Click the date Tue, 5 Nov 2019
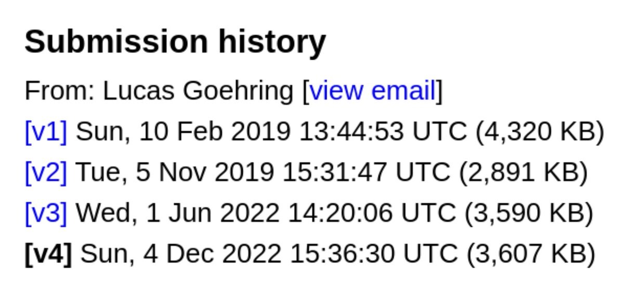Screen dimensions: 624x304 175,172
